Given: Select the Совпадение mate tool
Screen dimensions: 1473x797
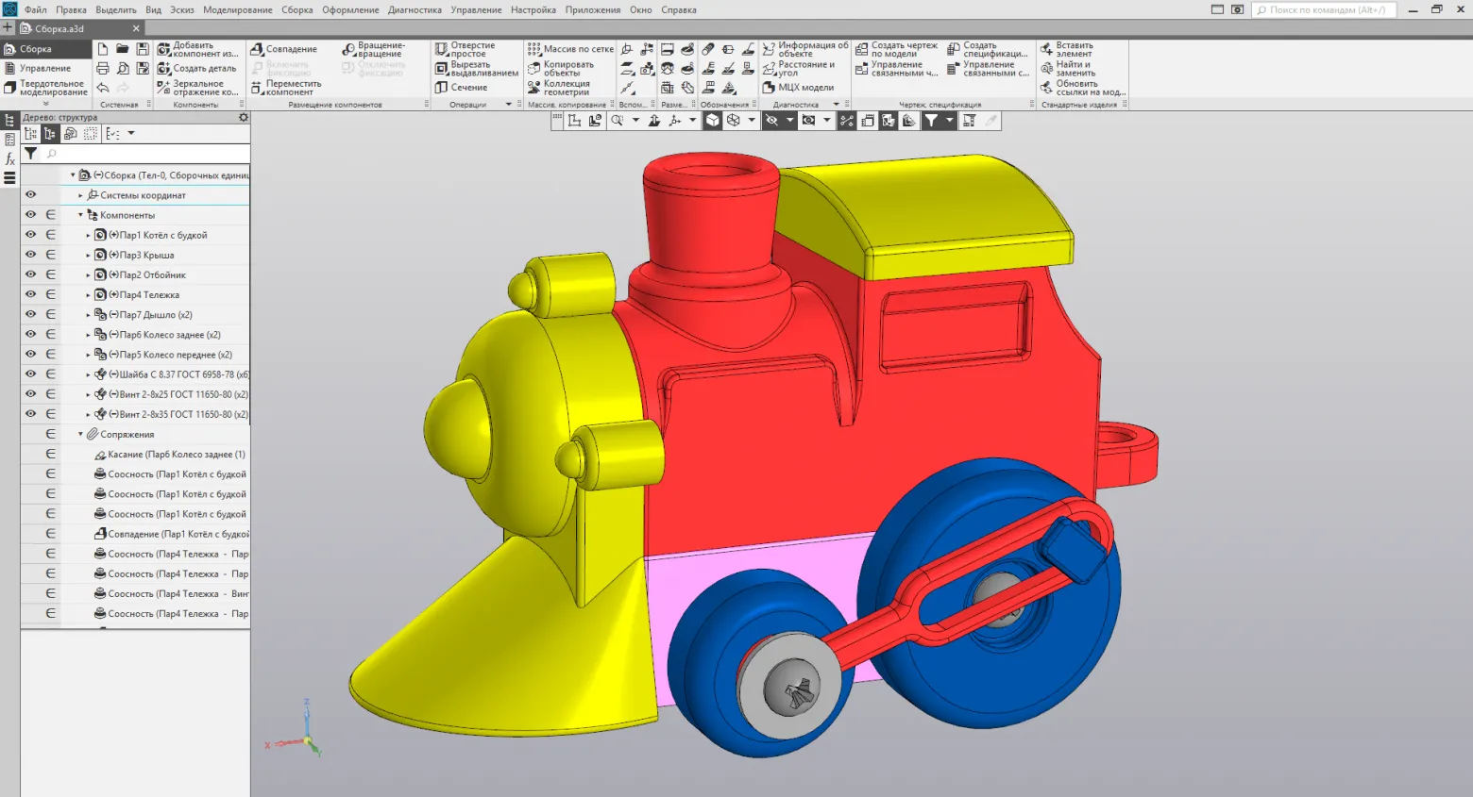Looking at the screenshot, I should (x=284, y=49).
